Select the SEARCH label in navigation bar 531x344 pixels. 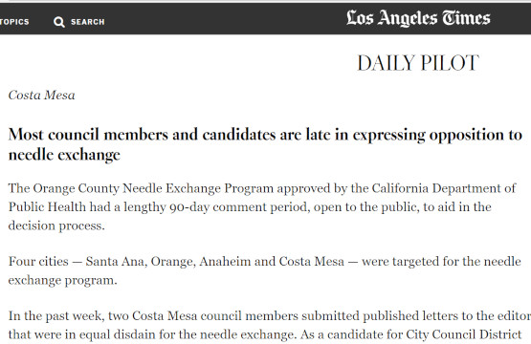click(x=88, y=22)
